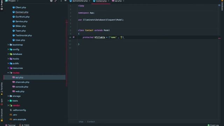The height and width of the screenshot is (126, 224).
Task: Open the Event Log
Action: pos(213,125)
